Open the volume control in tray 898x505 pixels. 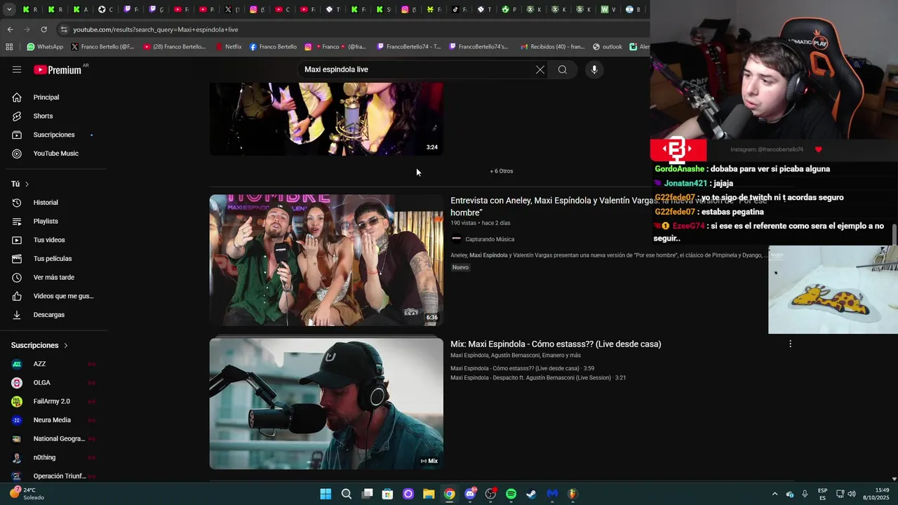(852, 494)
